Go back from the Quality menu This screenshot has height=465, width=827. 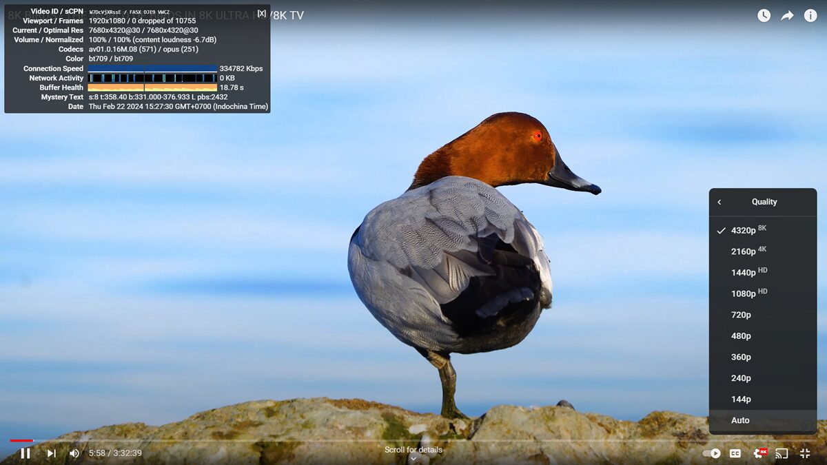[719, 202]
